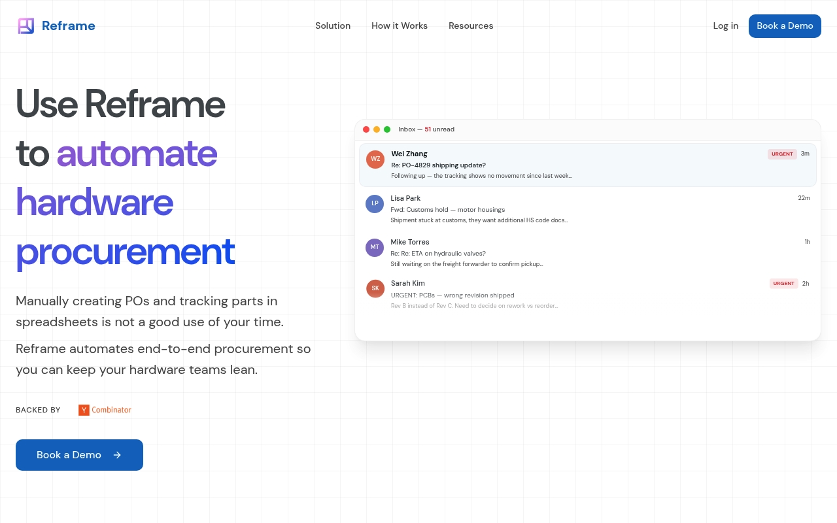Screen dimensions: 837x523
Task: Click preview 'Following up — the tracking shows'
Action: [x=482, y=176]
